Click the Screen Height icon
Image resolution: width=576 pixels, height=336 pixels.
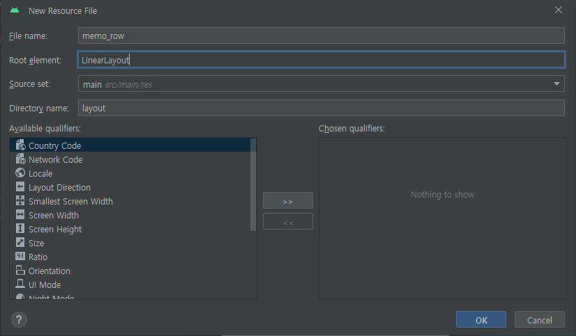20,228
